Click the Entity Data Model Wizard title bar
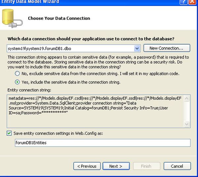Screen dimensions: 198x177 tap(82, 2)
